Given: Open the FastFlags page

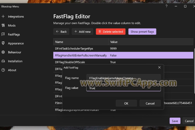Looking at the screenshot, I should point(14,34).
